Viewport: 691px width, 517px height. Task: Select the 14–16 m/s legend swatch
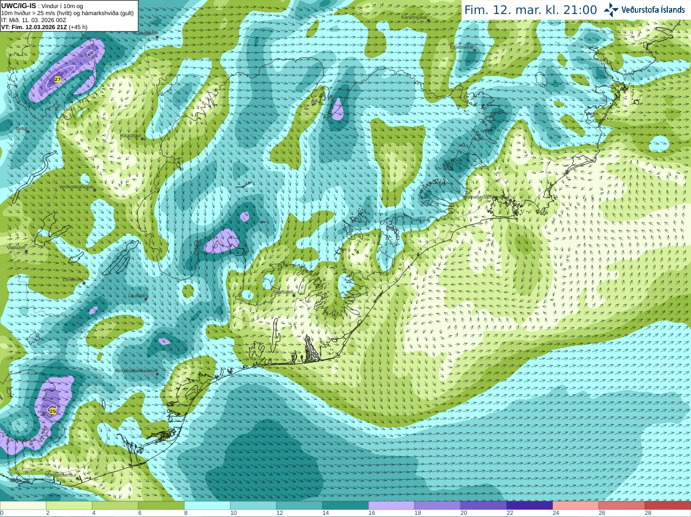[x=345, y=506]
